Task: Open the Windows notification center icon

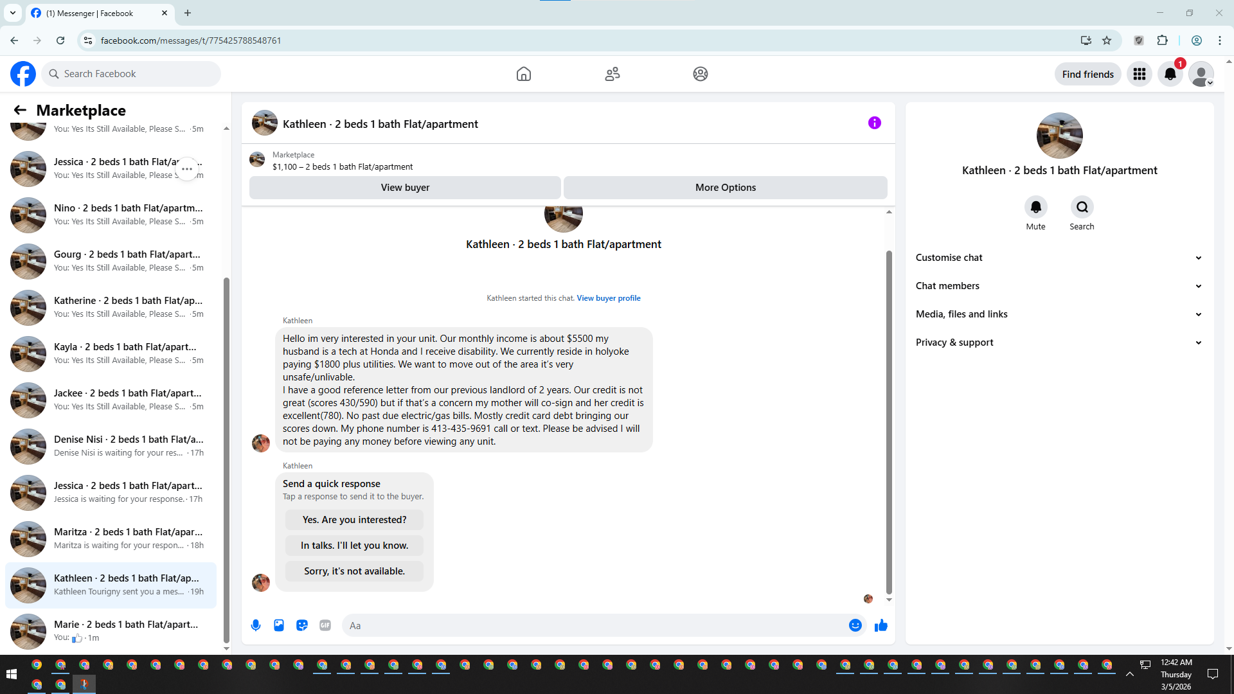Action: click(x=1213, y=674)
